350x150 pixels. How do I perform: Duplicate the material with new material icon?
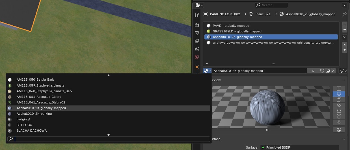[x=328, y=71]
